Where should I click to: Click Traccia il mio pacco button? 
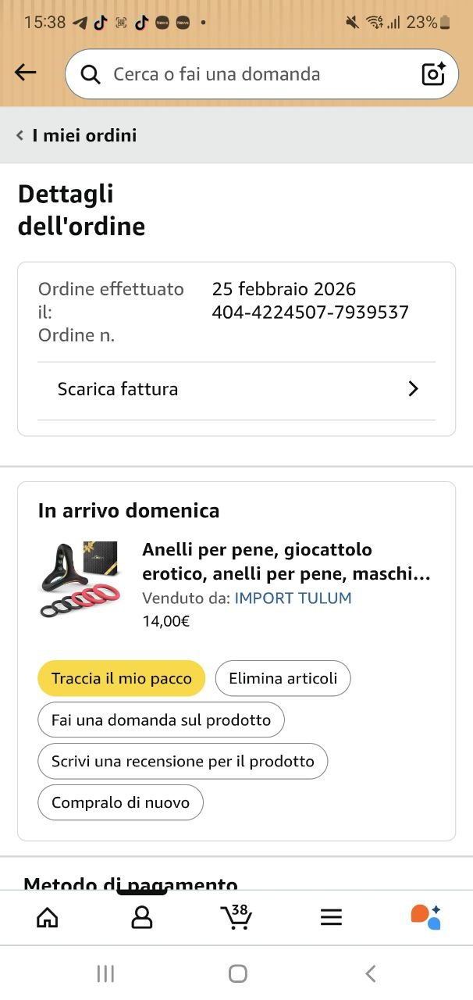click(x=121, y=678)
